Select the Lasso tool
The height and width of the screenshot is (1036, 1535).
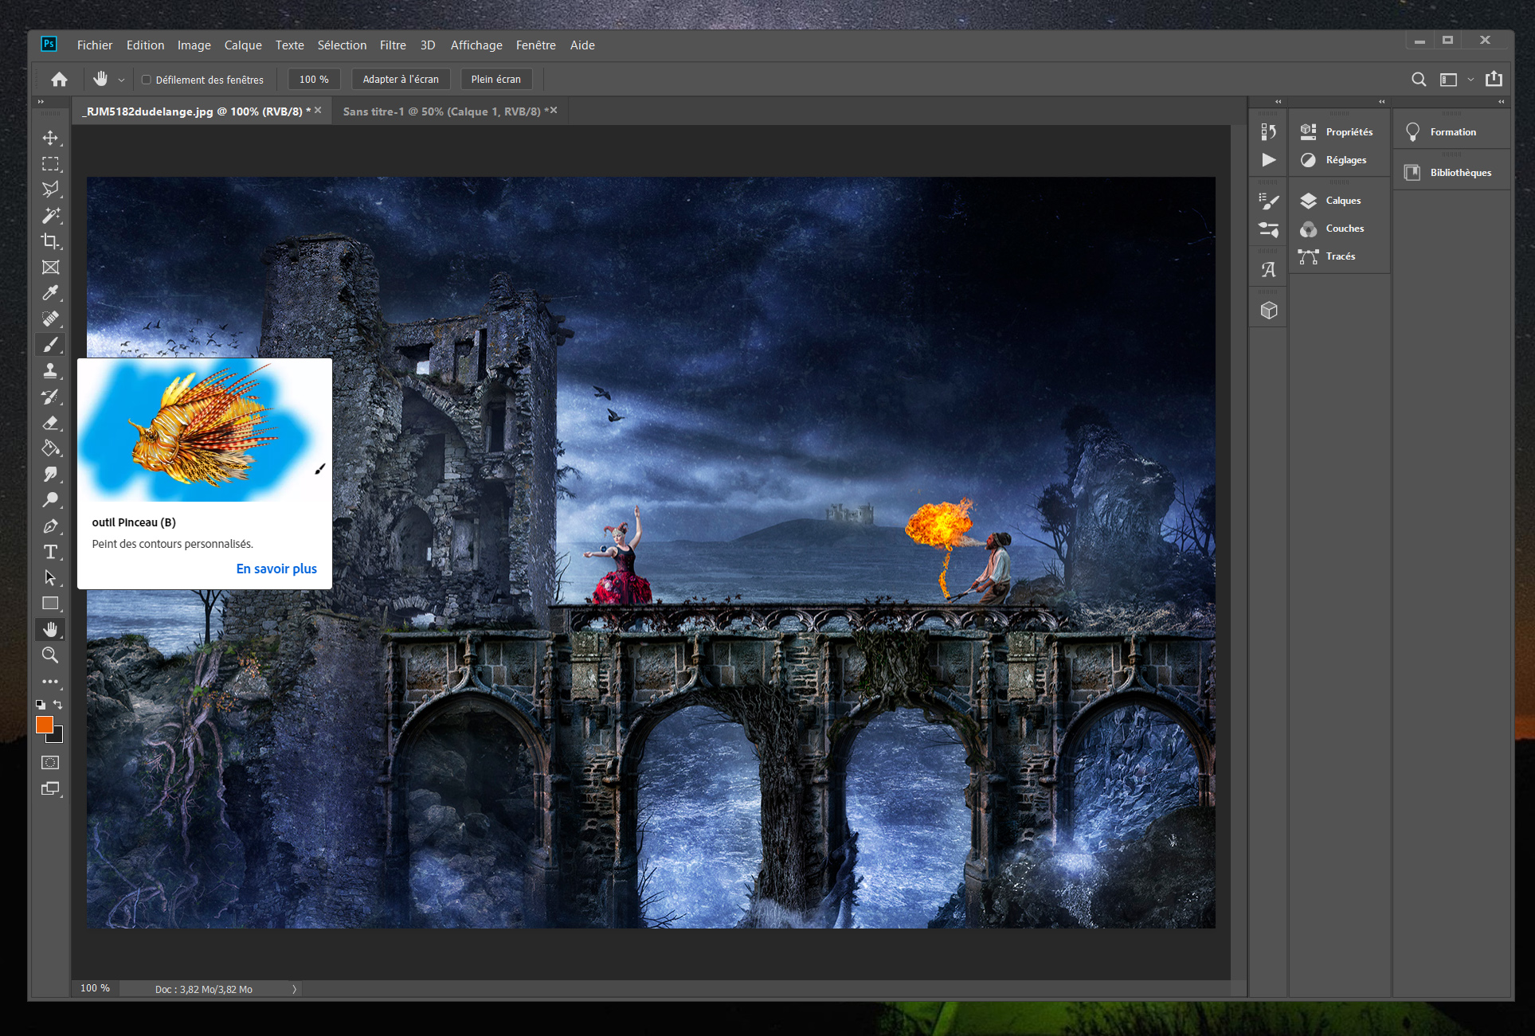(x=50, y=190)
